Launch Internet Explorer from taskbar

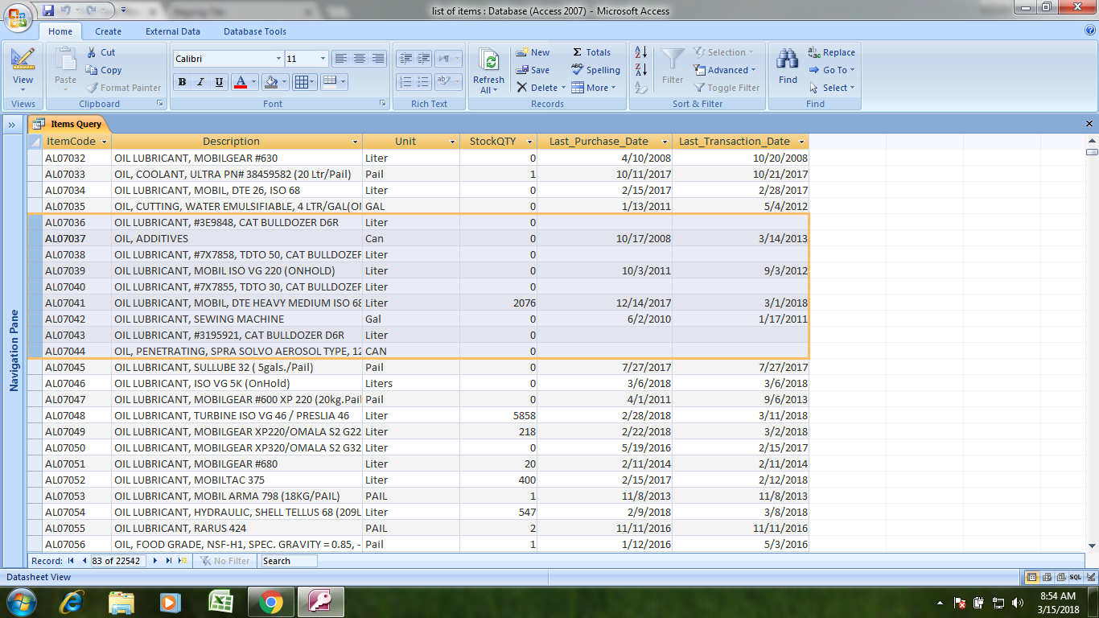click(x=73, y=602)
